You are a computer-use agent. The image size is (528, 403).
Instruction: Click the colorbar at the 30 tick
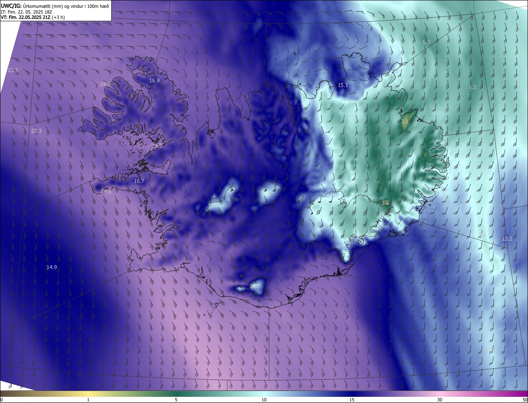(x=440, y=400)
